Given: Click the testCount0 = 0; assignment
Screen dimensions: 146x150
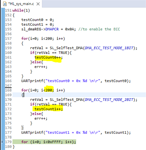Looking at the screenshot, I should [x=37, y=20].
